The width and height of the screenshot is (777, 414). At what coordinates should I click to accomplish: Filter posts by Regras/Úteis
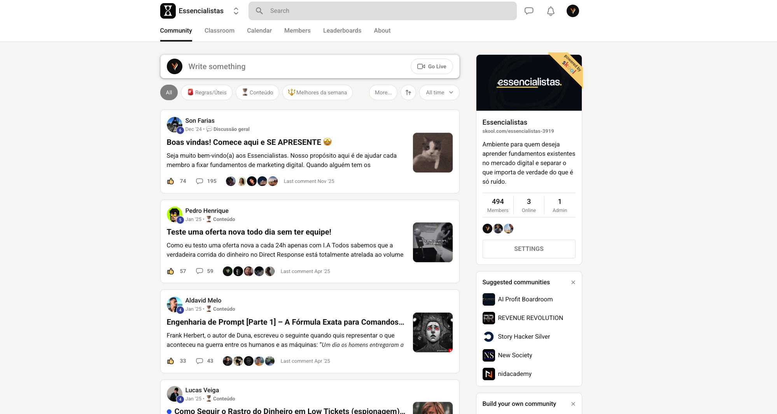click(x=206, y=92)
